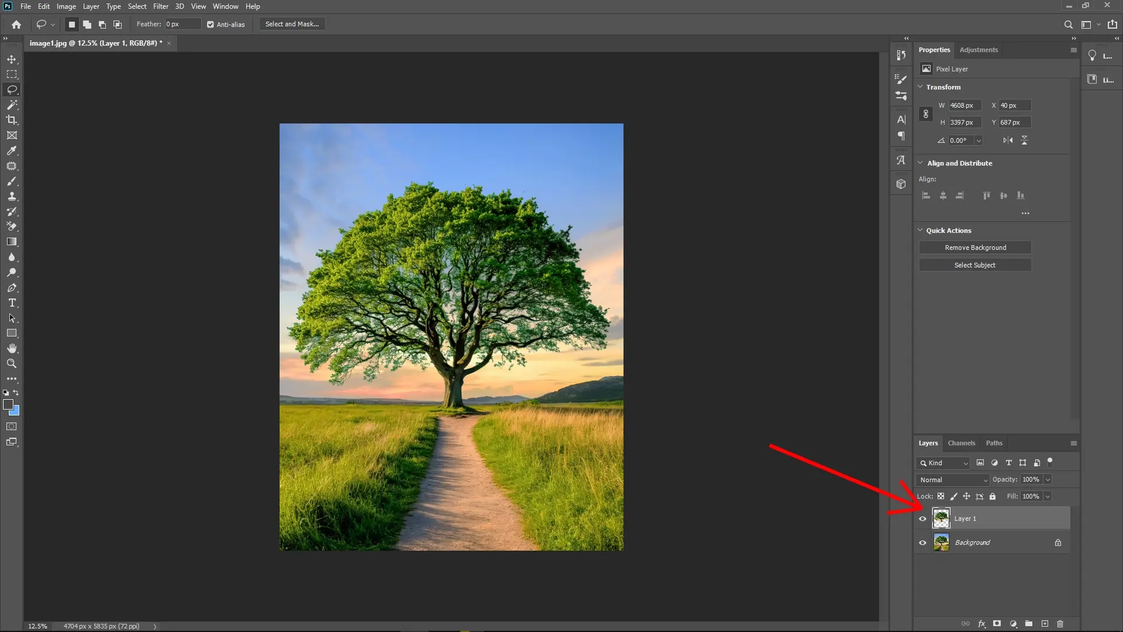
Task: Hide the Background layer
Action: pos(922,542)
